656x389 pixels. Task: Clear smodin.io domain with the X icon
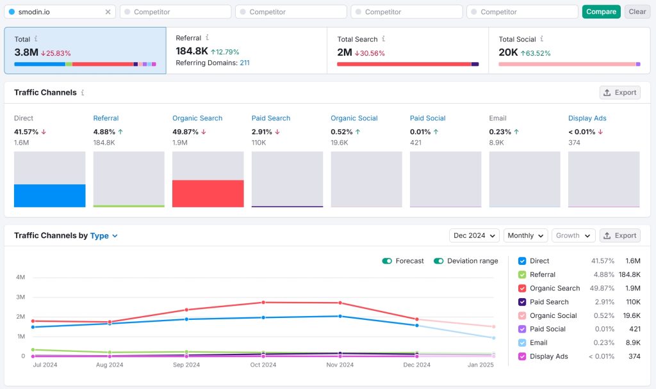pos(108,12)
